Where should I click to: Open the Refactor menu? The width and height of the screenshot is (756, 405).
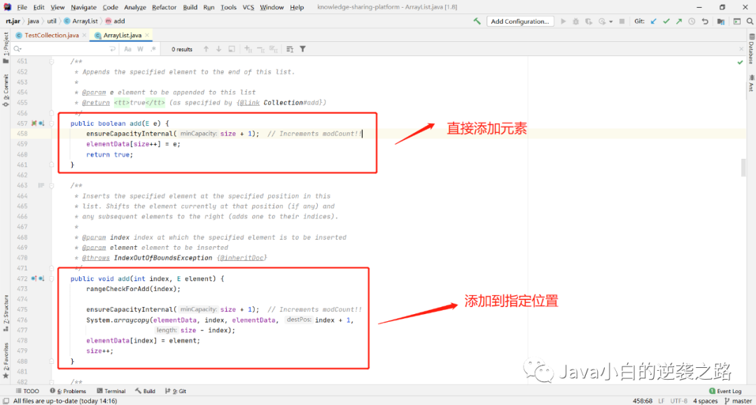(x=164, y=7)
